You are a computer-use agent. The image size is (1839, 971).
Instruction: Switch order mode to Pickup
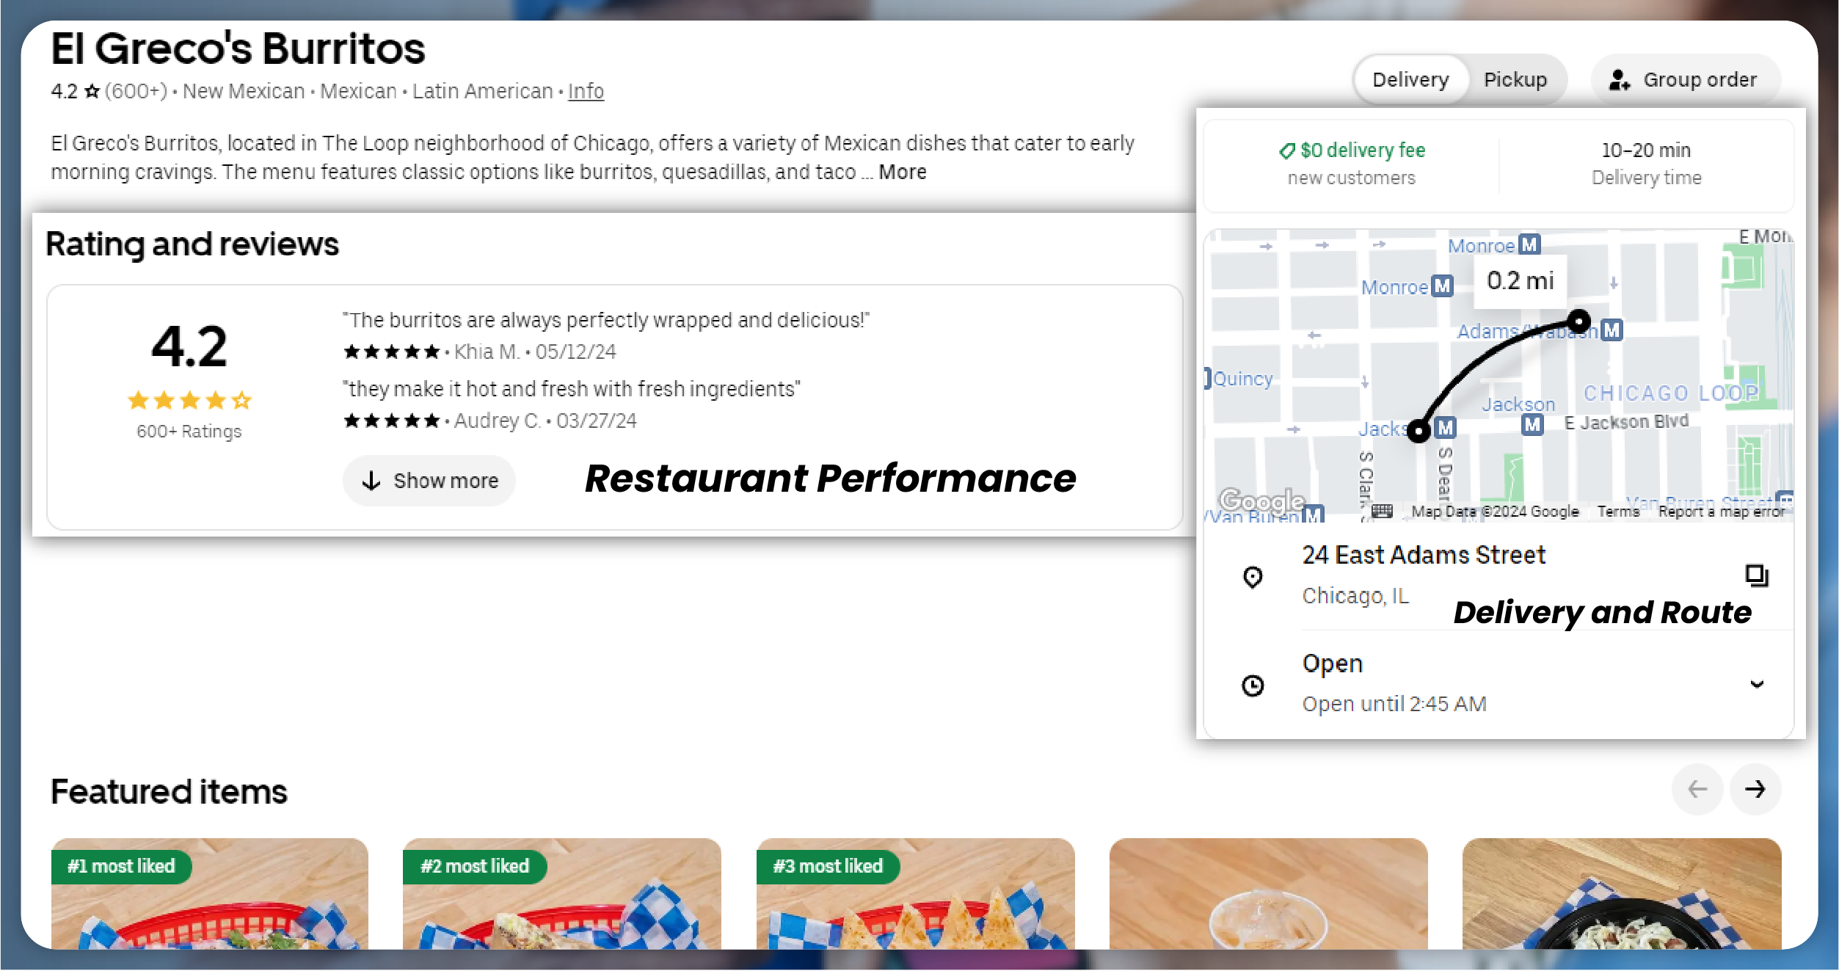pos(1515,79)
